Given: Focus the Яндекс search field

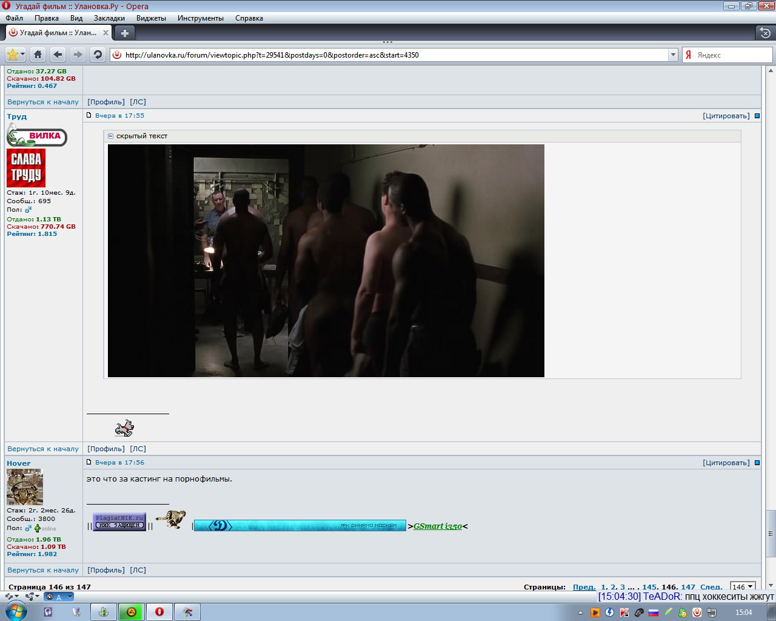Looking at the screenshot, I should click(x=727, y=55).
